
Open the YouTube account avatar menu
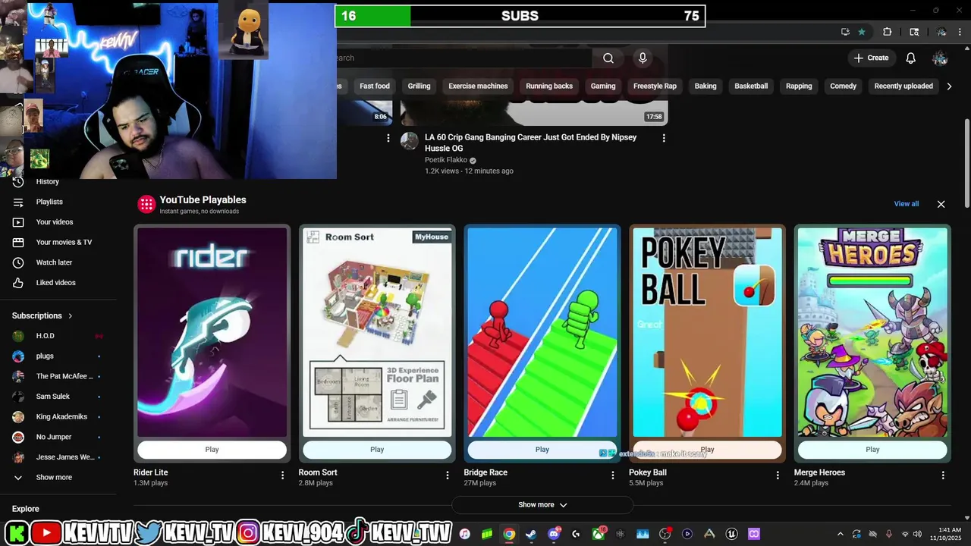tap(940, 58)
